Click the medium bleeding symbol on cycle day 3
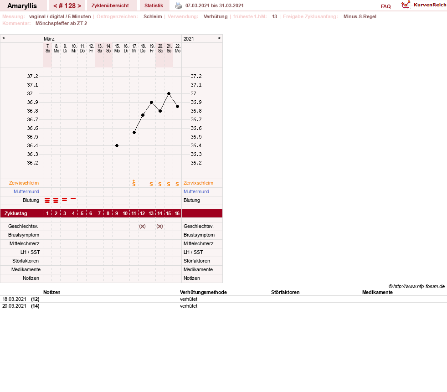The image size is (447, 392). [65, 200]
